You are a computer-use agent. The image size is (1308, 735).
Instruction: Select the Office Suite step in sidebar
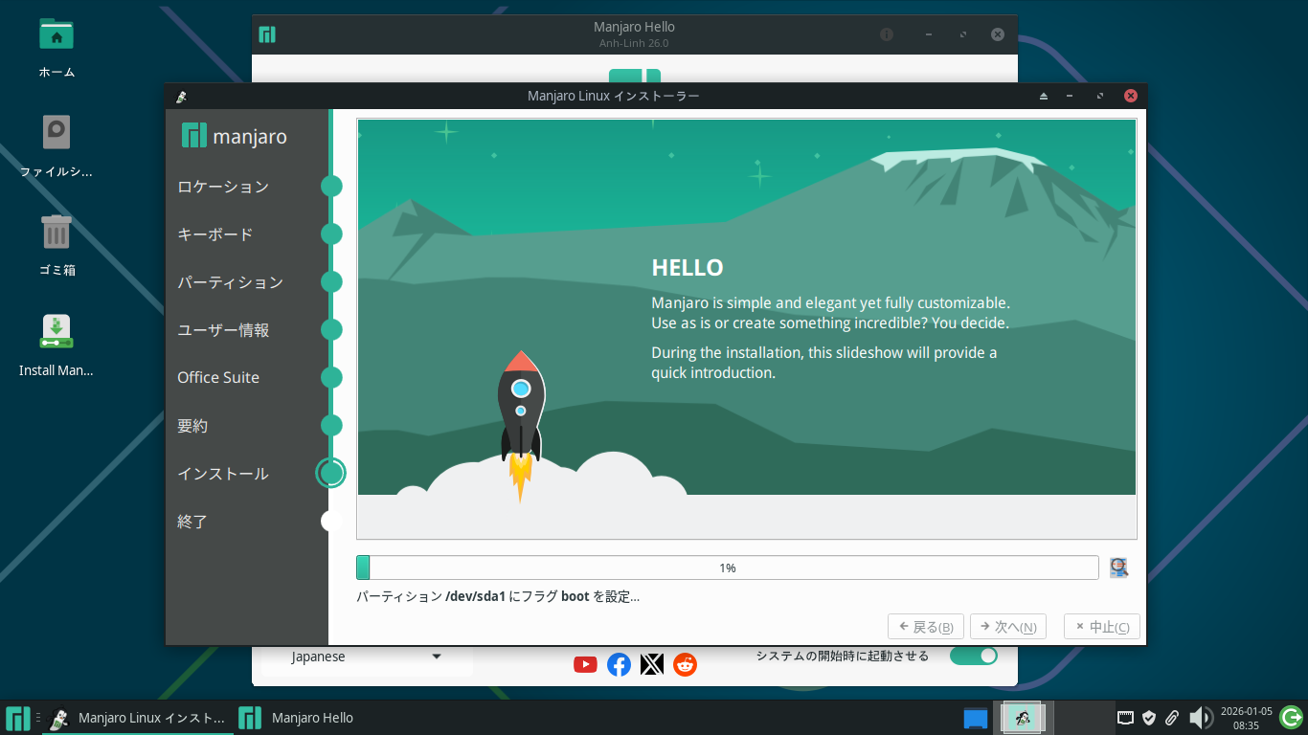pyautogui.click(x=218, y=377)
